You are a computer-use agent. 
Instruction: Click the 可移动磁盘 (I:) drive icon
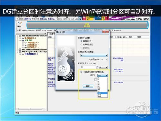tap(23, 54)
